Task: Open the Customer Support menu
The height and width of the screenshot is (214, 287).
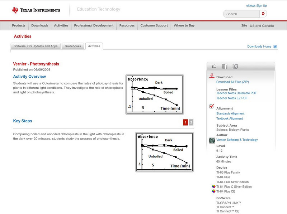Action: click(154, 25)
